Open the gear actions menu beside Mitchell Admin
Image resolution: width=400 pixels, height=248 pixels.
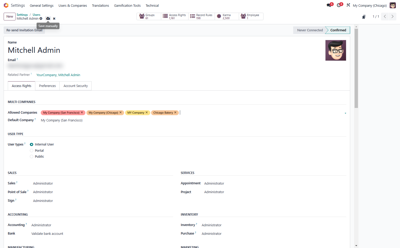(x=41, y=19)
